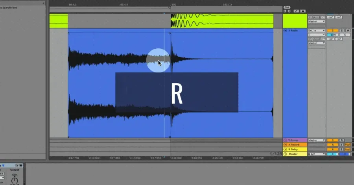The image size is (354, 185).
Task: Set the green track's monitoring to Off
Action: coord(323,17)
